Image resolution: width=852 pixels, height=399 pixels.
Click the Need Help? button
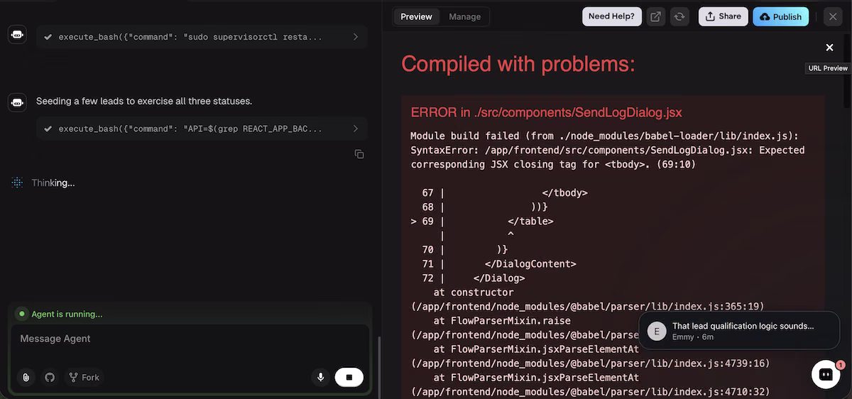[612, 16]
